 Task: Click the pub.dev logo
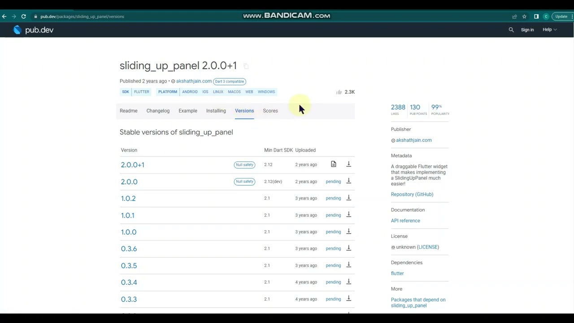(x=33, y=30)
